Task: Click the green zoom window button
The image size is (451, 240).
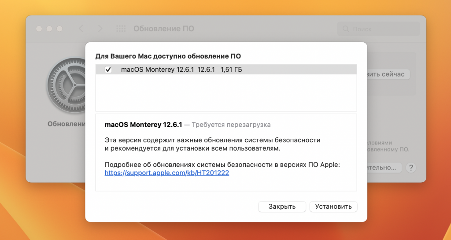Action: (x=59, y=29)
